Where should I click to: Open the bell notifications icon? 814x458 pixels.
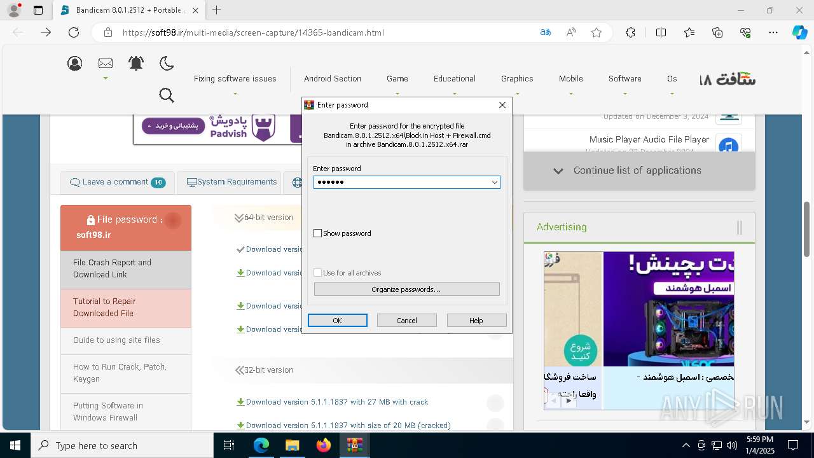click(x=136, y=63)
